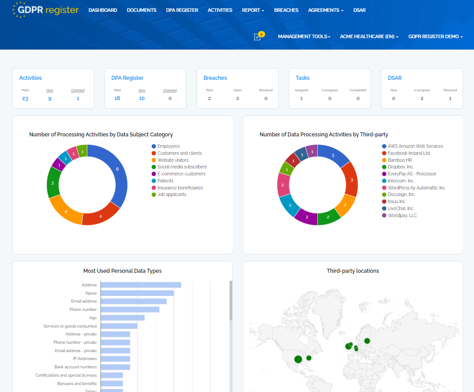474x392 pixels.
Task: Click 'Services or goods consumed' chart label
Action: click(x=70, y=326)
